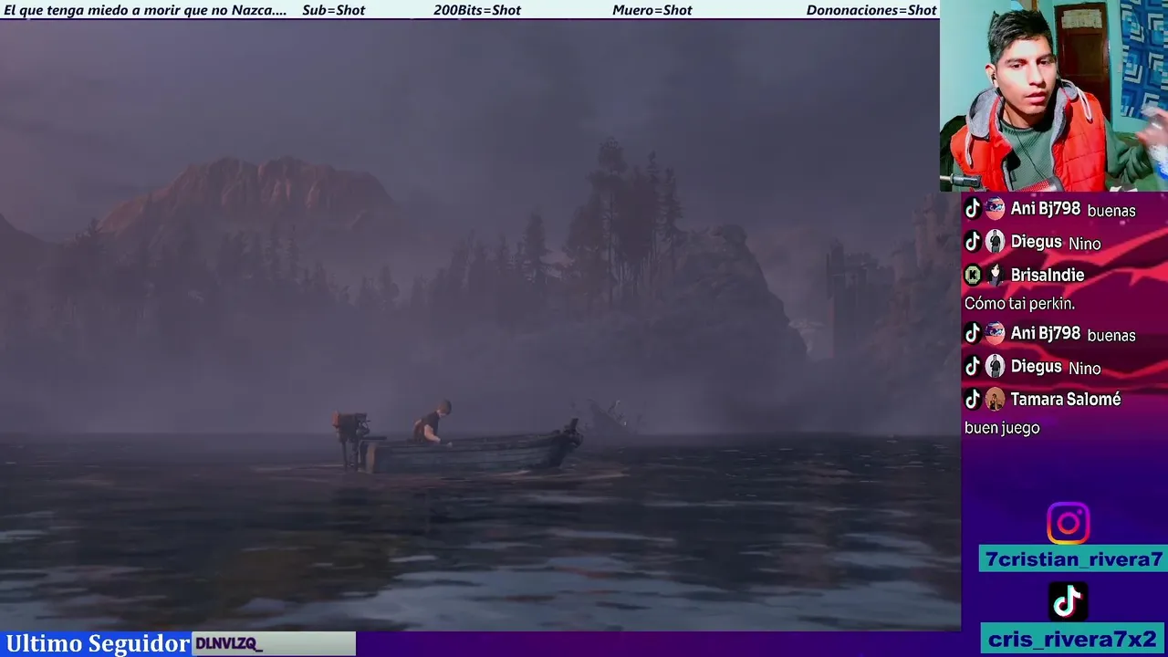The height and width of the screenshot is (657, 1168).
Task: Select the BrisaIndie username in chat
Action: click(1048, 275)
